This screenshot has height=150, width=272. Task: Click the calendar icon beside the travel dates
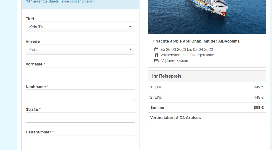(x=156, y=49)
